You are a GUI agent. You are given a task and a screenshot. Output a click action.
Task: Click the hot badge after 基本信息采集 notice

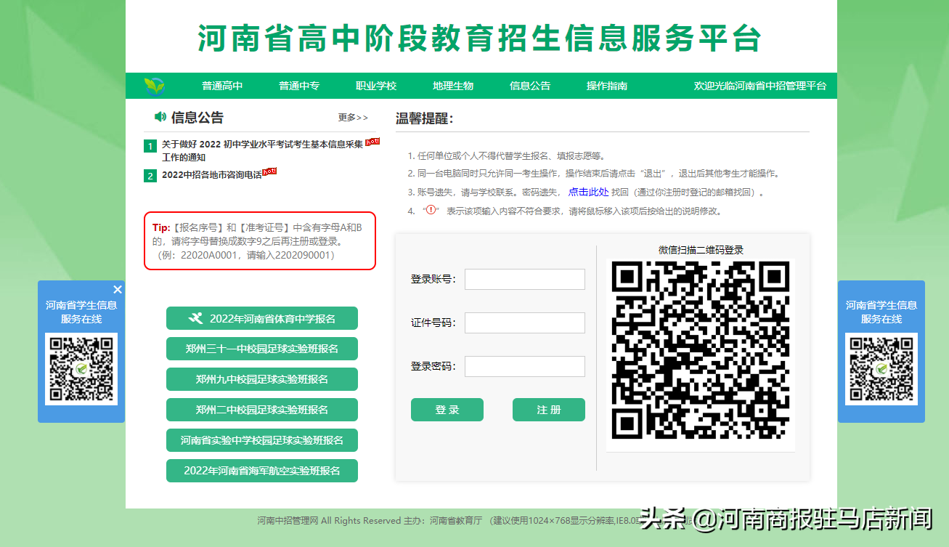pyautogui.click(x=372, y=142)
